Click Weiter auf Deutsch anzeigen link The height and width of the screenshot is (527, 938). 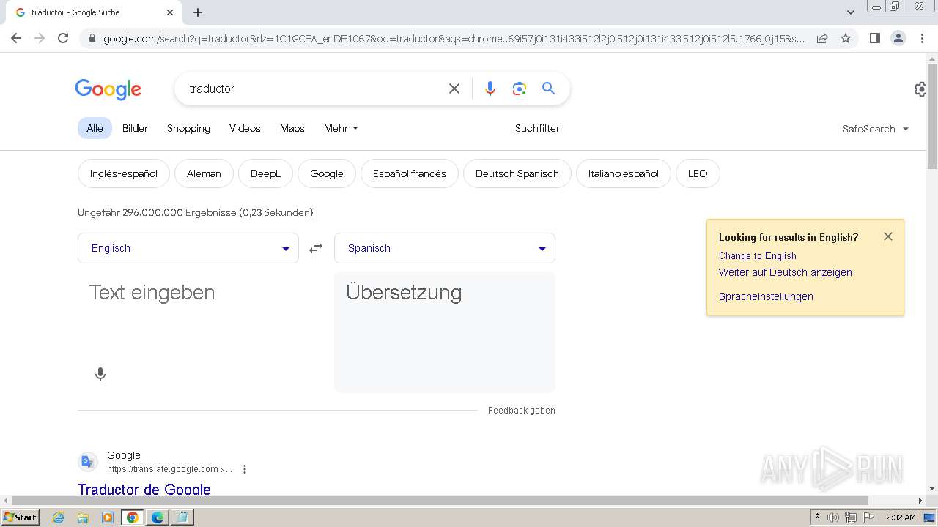[786, 272]
